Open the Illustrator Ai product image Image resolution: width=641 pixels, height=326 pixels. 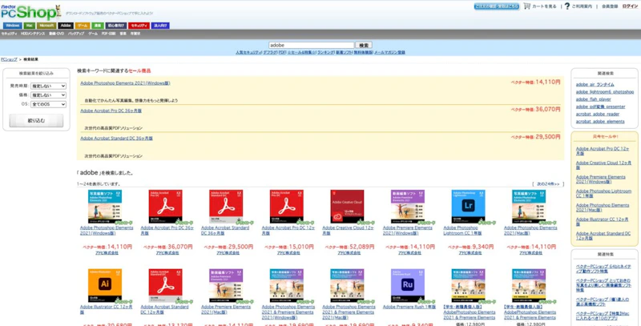(x=105, y=285)
